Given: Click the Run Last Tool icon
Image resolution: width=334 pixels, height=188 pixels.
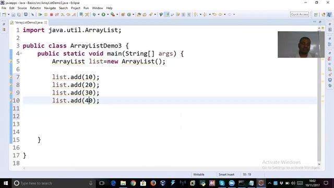Looking at the screenshot, I should (113, 15).
